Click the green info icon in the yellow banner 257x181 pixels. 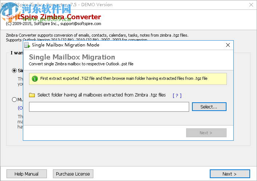[x=35, y=79]
